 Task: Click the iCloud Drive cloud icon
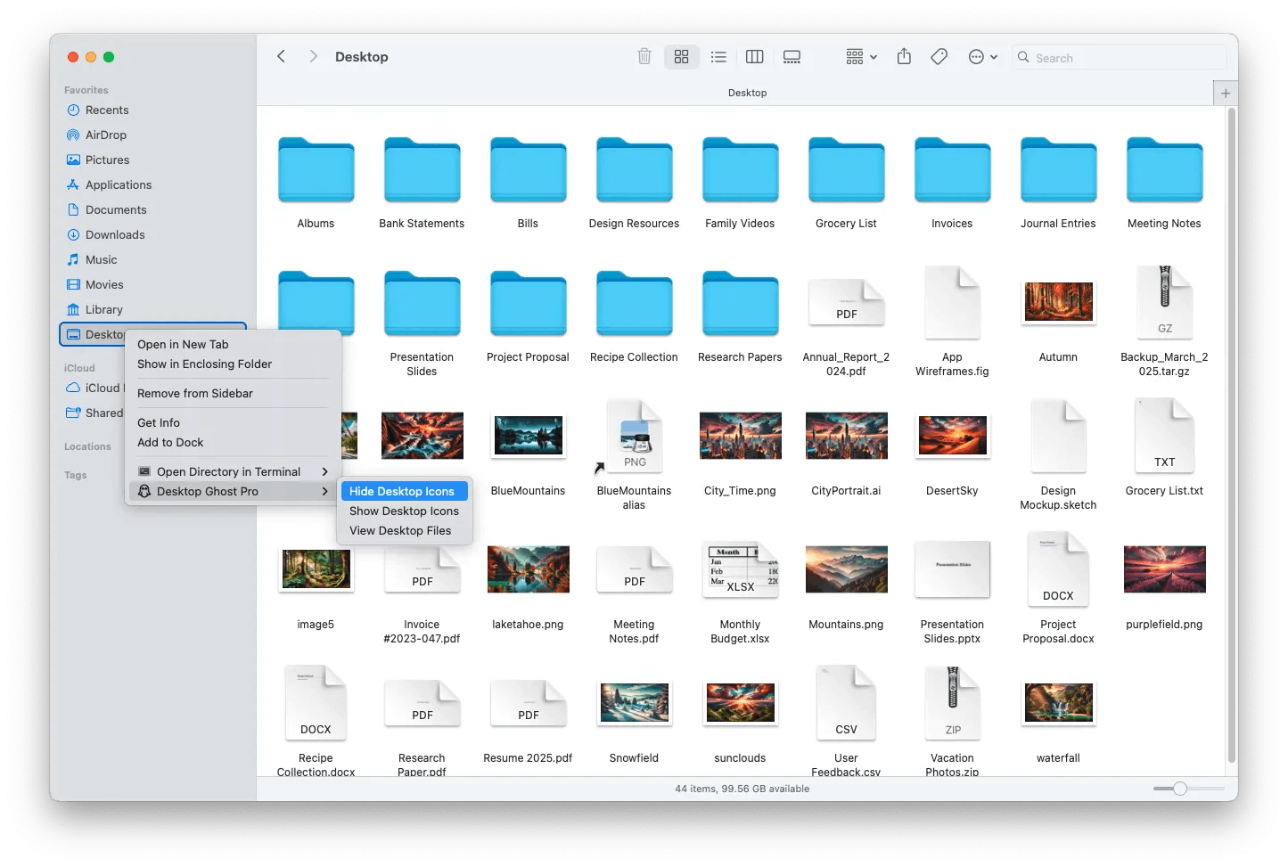73,388
